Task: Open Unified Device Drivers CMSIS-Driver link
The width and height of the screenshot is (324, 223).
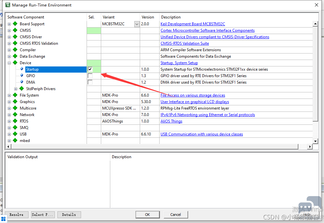Action: point(215,37)
